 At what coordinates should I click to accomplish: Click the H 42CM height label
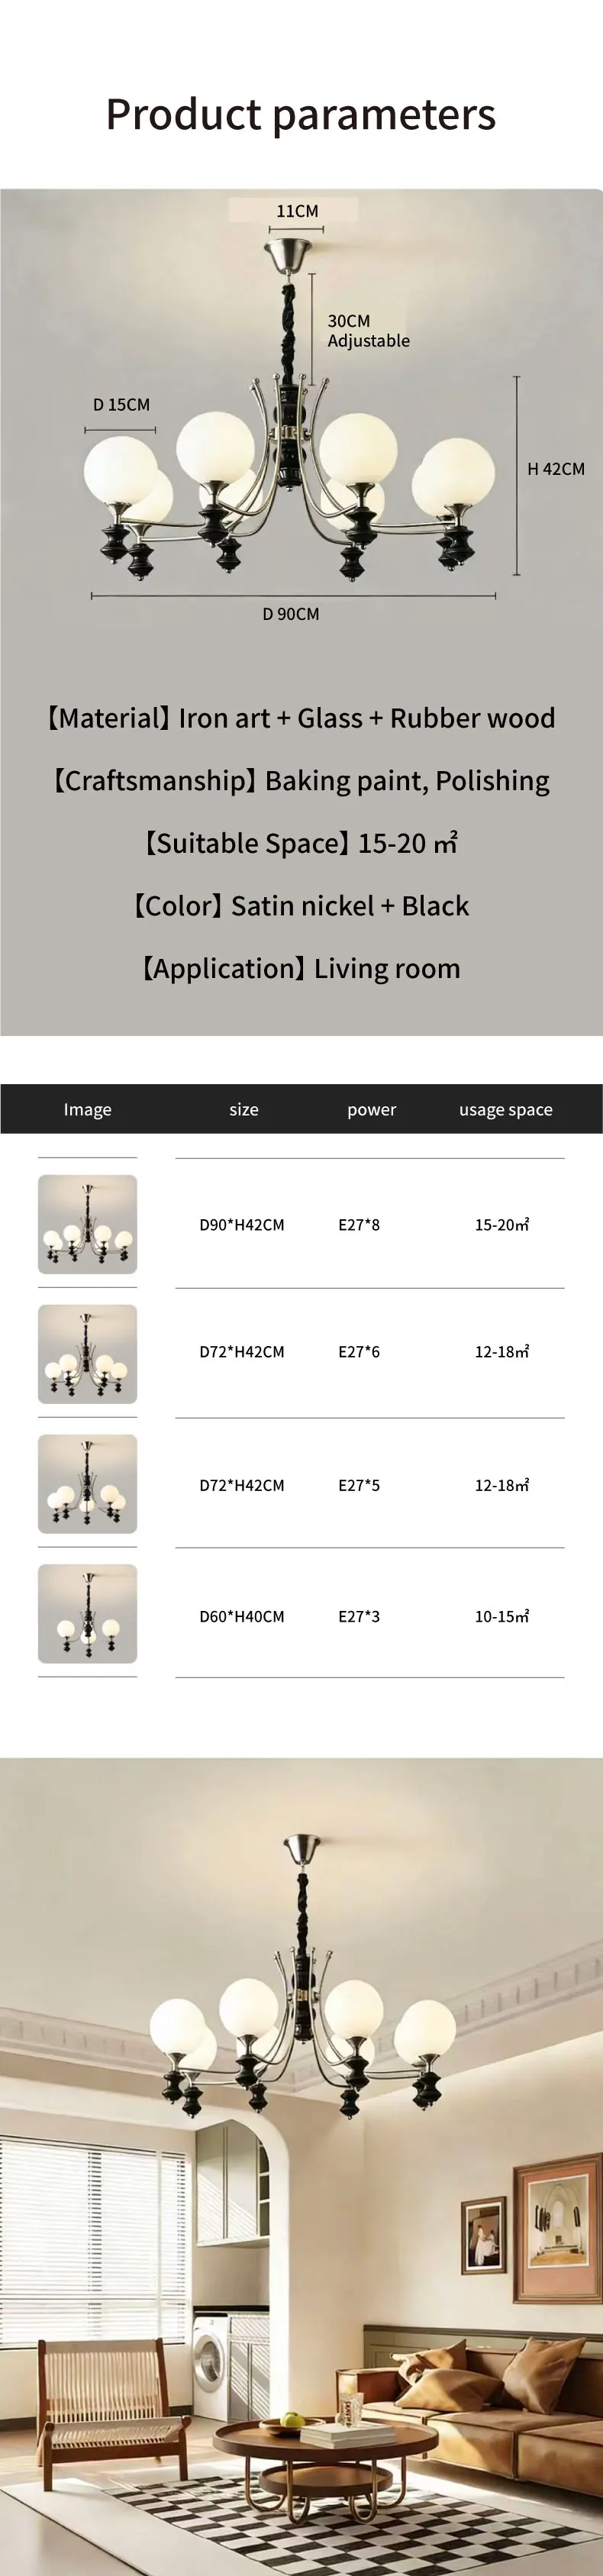point(556,469)
